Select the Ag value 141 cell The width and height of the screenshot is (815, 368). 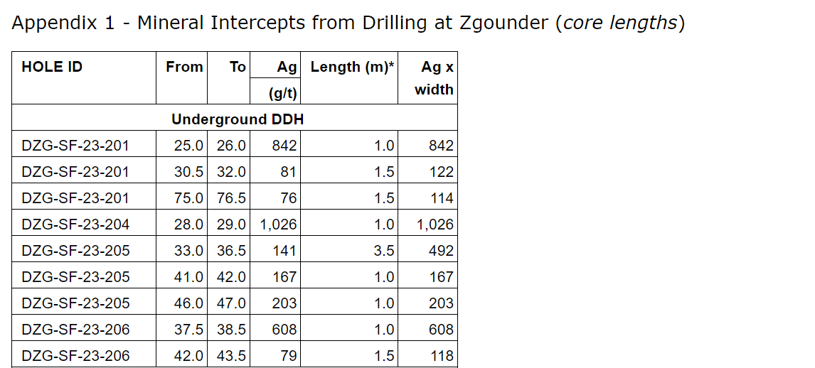click(x=284, y=251)
